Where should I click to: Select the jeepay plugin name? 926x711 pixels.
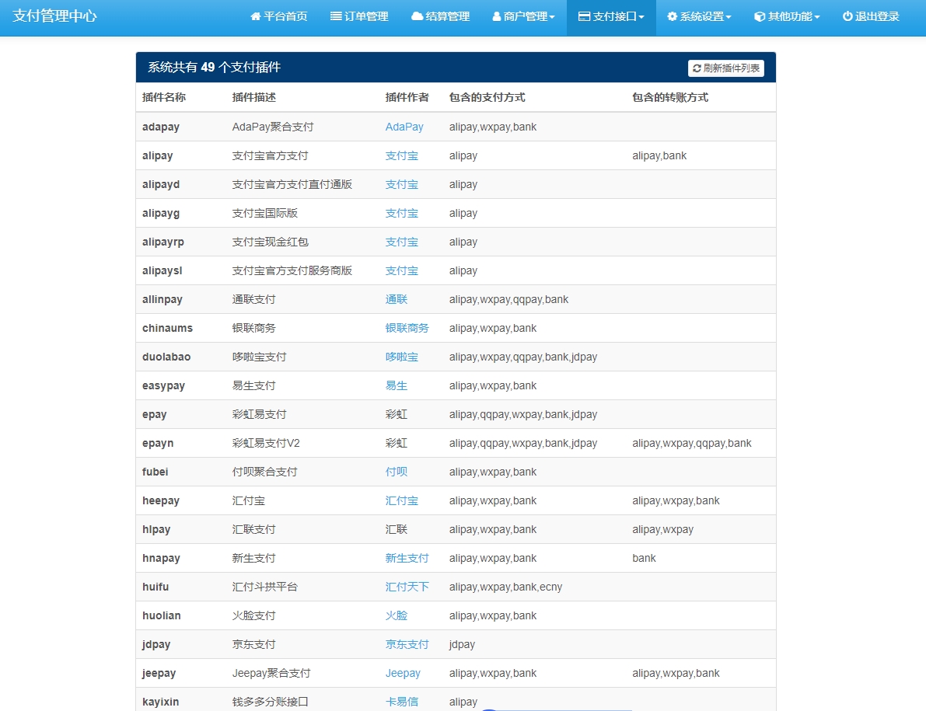(x=159, y=673)
